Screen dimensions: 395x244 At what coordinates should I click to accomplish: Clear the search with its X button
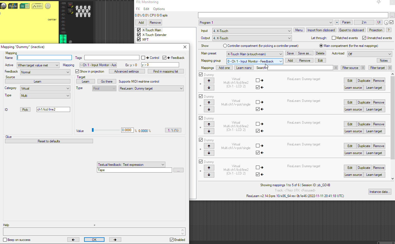[x=336, y=68]
